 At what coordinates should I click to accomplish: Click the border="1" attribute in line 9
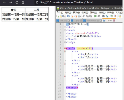tap(84, 48)
